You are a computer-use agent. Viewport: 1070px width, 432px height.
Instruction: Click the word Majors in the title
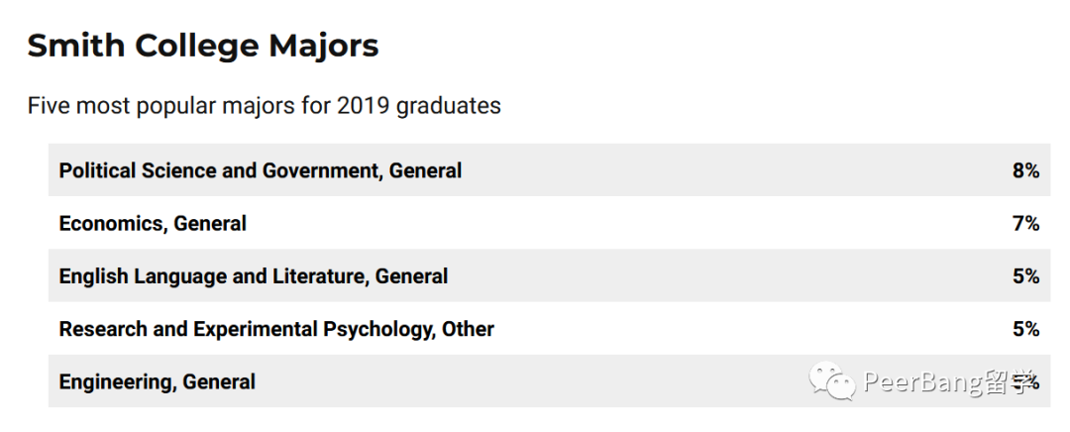323,47
